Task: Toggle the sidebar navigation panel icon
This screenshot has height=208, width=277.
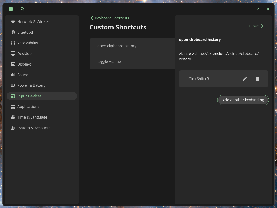Action: click(11, 9)
